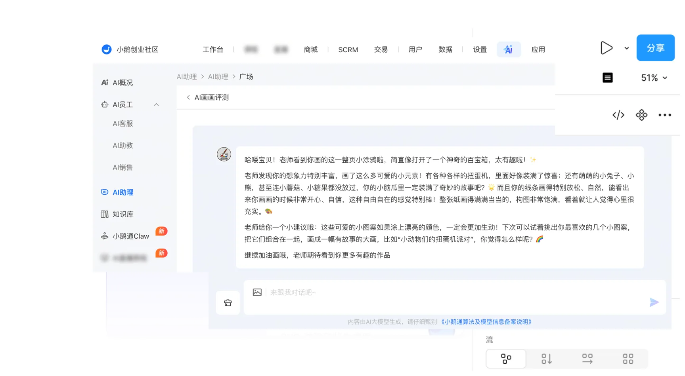Open the notes document icon

click(x=608, y=78)
